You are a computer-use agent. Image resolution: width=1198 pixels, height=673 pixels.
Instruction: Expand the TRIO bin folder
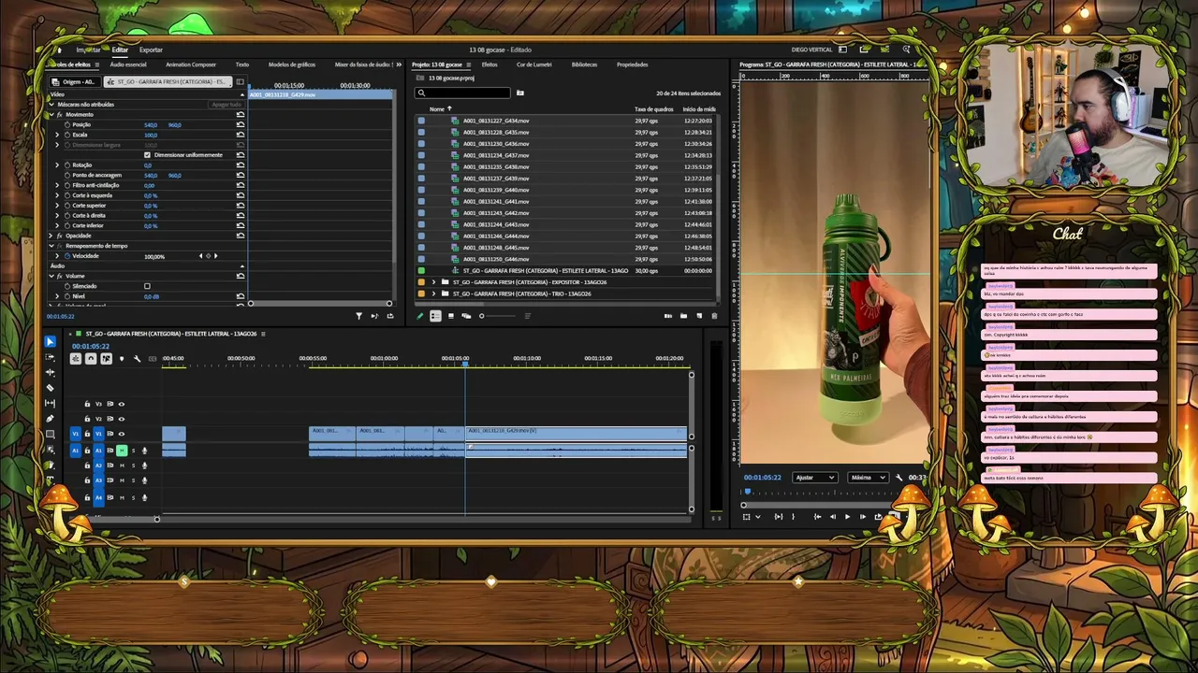(433, 294)
